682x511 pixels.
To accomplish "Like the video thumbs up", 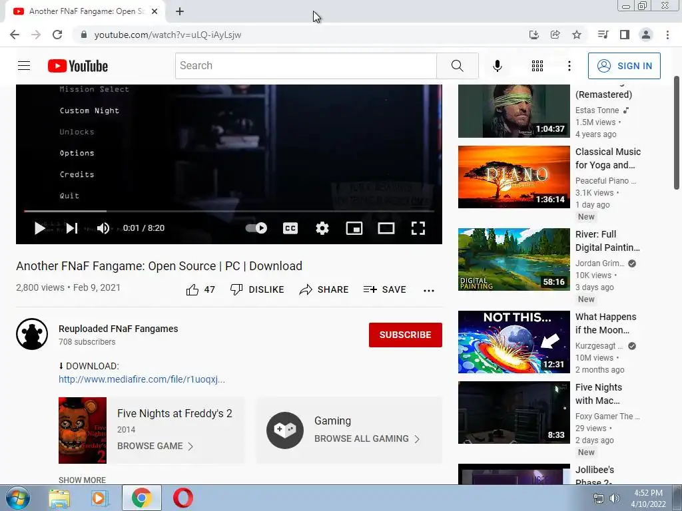I will click(200, 289).
